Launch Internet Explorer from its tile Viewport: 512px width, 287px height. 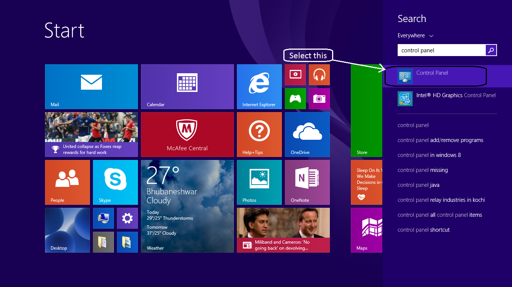259,86
